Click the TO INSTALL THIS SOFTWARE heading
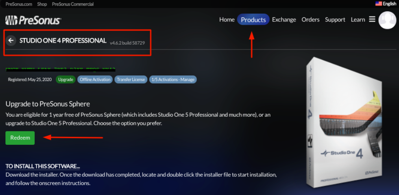Screen dimensions: 399x195 pos(43,167)
